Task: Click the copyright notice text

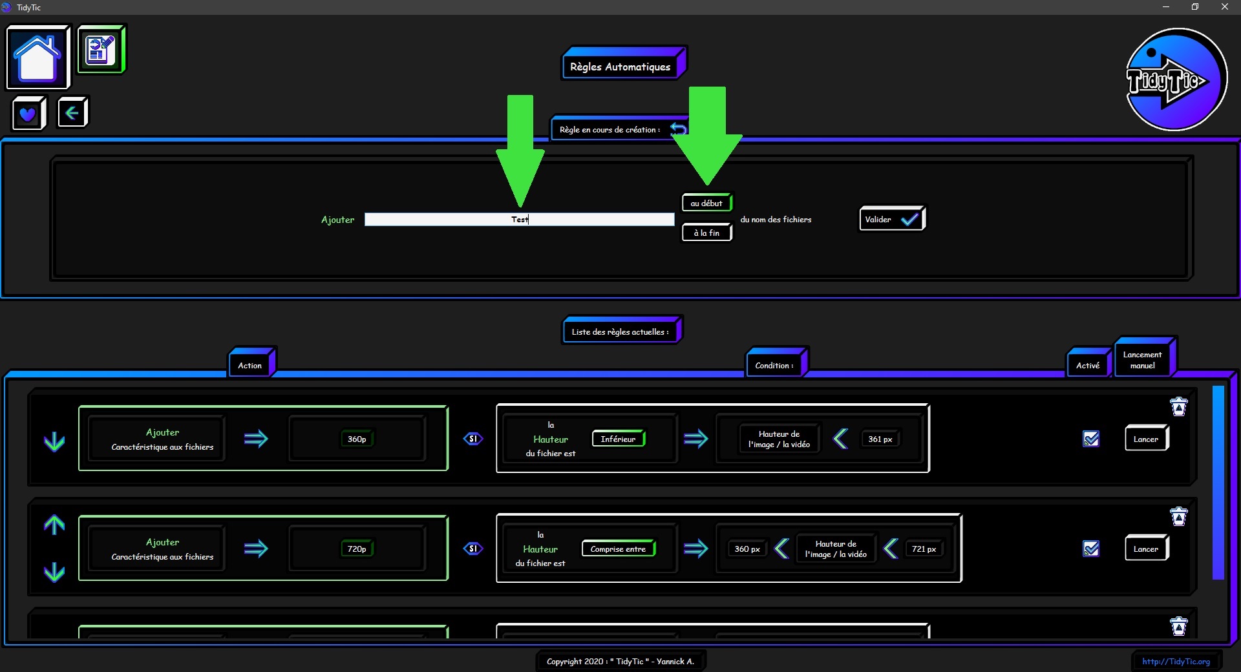Action: coord(620,661)
